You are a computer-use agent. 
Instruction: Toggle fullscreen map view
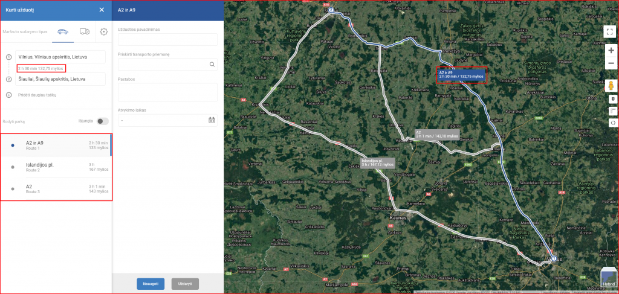click(611, 32)
